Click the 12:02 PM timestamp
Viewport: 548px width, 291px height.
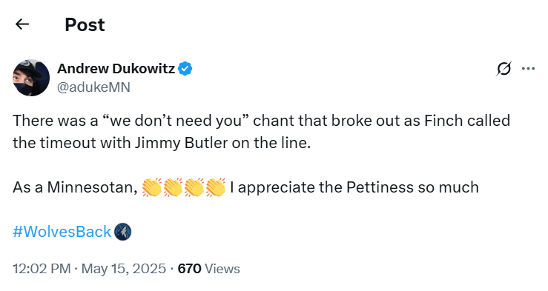42,269
